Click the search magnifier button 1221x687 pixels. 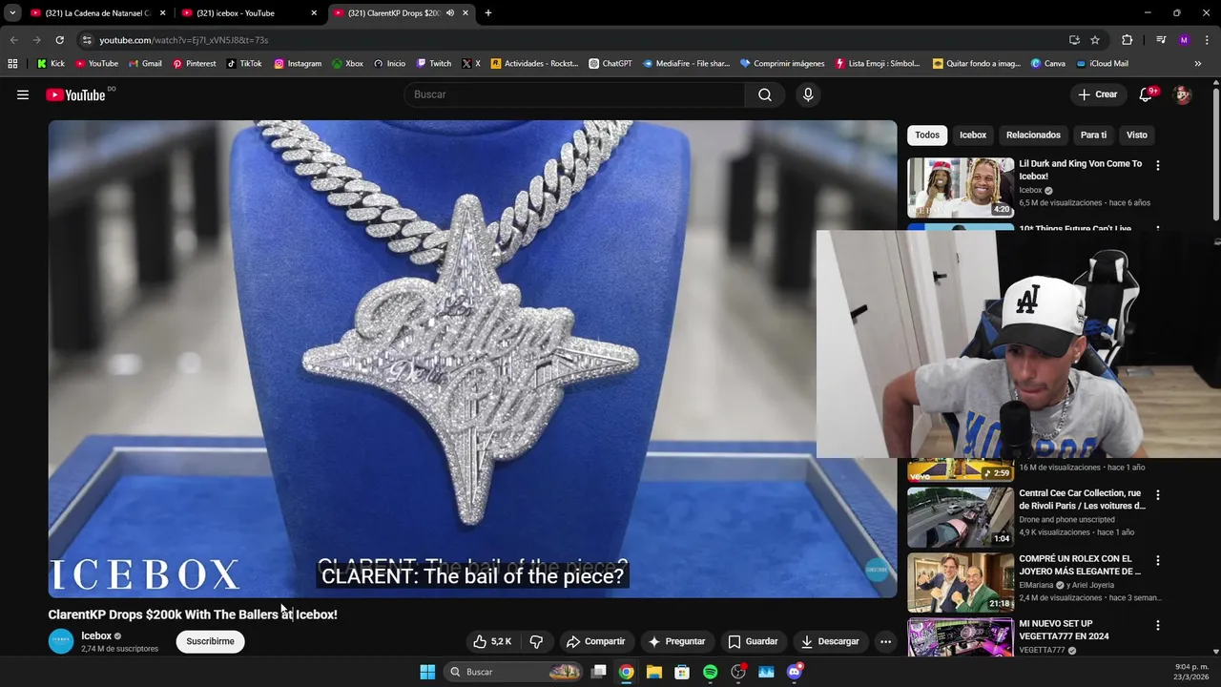[x=765, y=94]
